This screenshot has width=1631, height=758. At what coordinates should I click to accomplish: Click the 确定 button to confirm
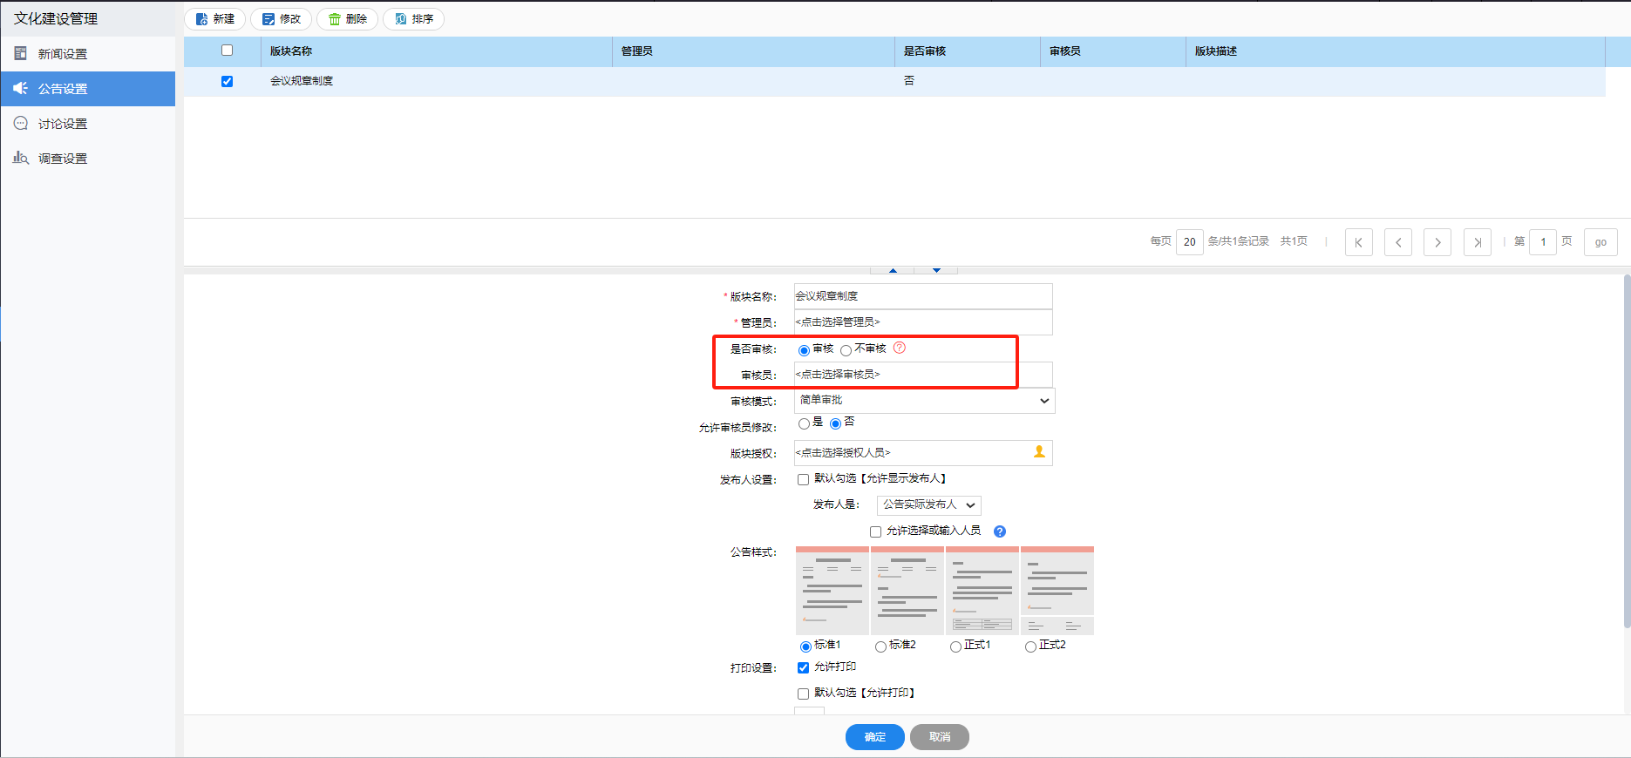(x=874, y=737)
